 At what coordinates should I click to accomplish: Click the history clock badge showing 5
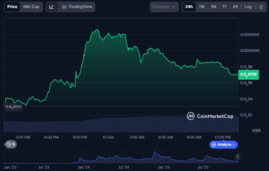(11, 144)
